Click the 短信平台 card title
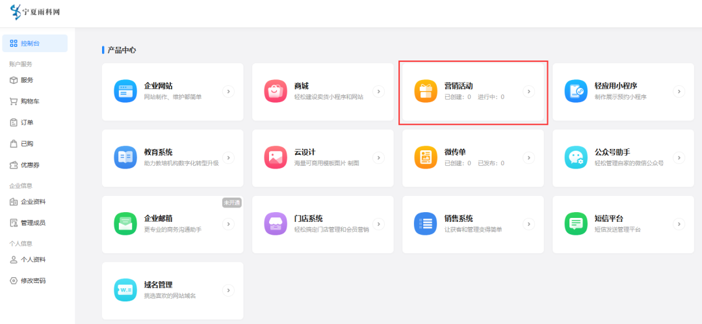The width and height of the screenshot is (702, 324). click(609, 219)
